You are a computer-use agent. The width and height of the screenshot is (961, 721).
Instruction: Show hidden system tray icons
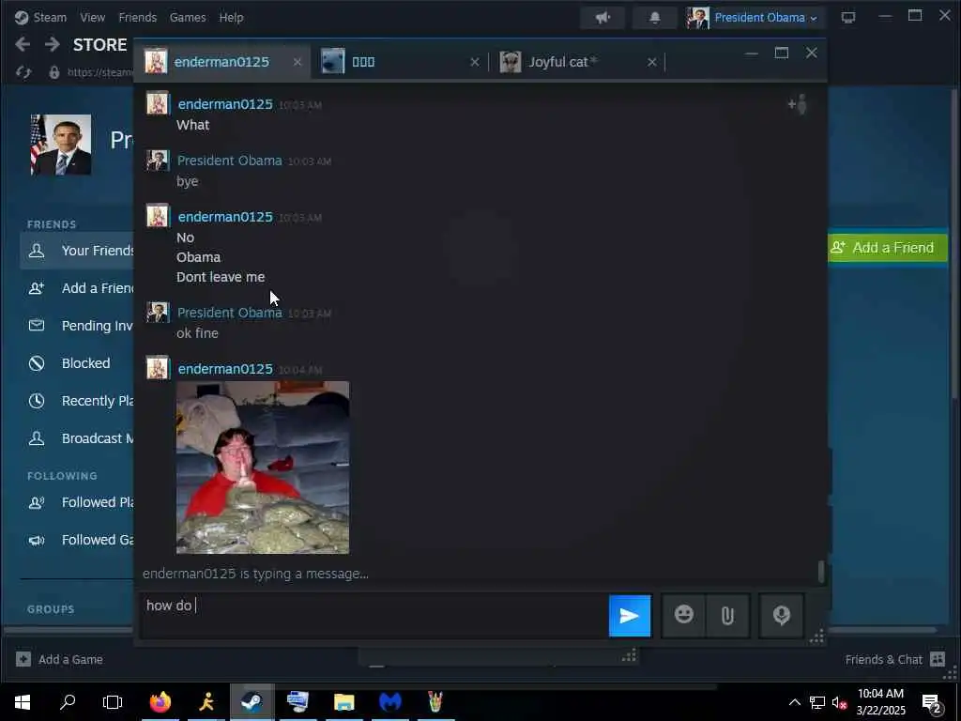[794, 702]
